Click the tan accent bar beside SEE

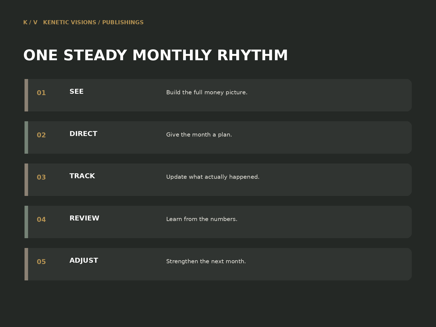(26, 95)
